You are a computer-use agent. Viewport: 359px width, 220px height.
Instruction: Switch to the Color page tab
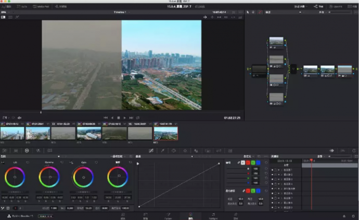click(x=190, y=216)
